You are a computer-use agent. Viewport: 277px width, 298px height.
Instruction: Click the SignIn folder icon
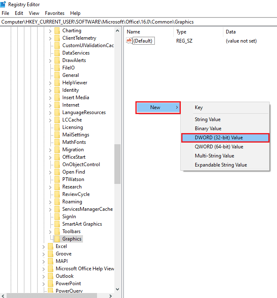tap(57, 217)
